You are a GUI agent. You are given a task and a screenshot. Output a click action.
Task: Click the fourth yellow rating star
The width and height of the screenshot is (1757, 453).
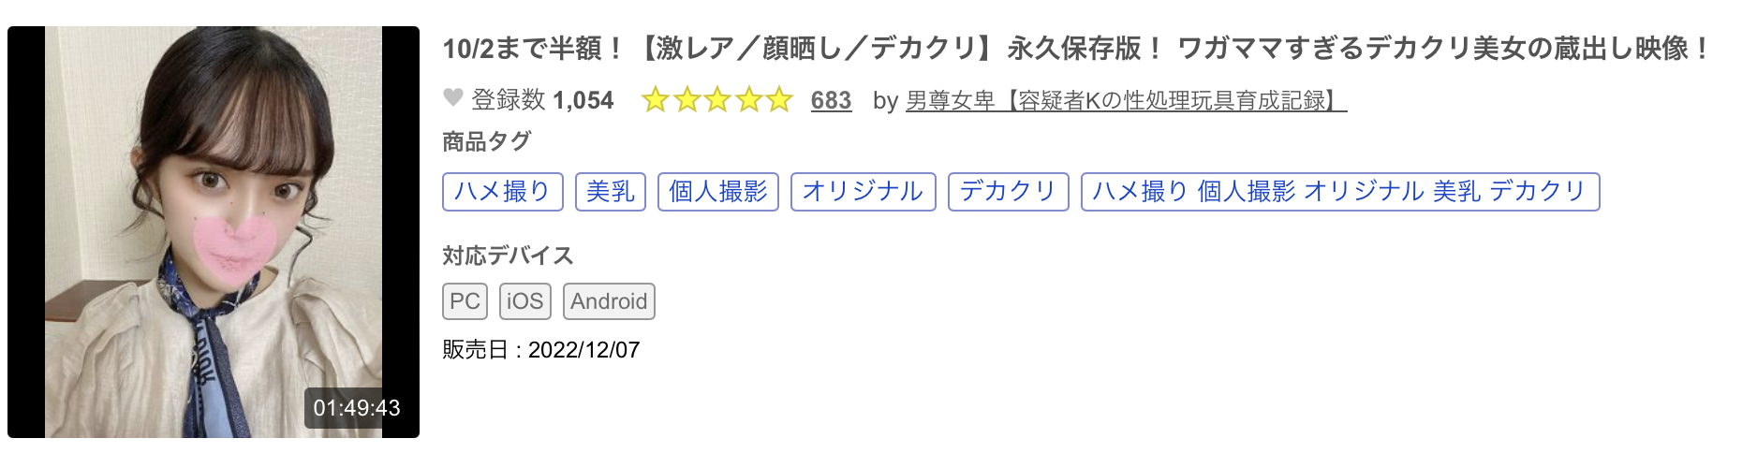(748, 100)
